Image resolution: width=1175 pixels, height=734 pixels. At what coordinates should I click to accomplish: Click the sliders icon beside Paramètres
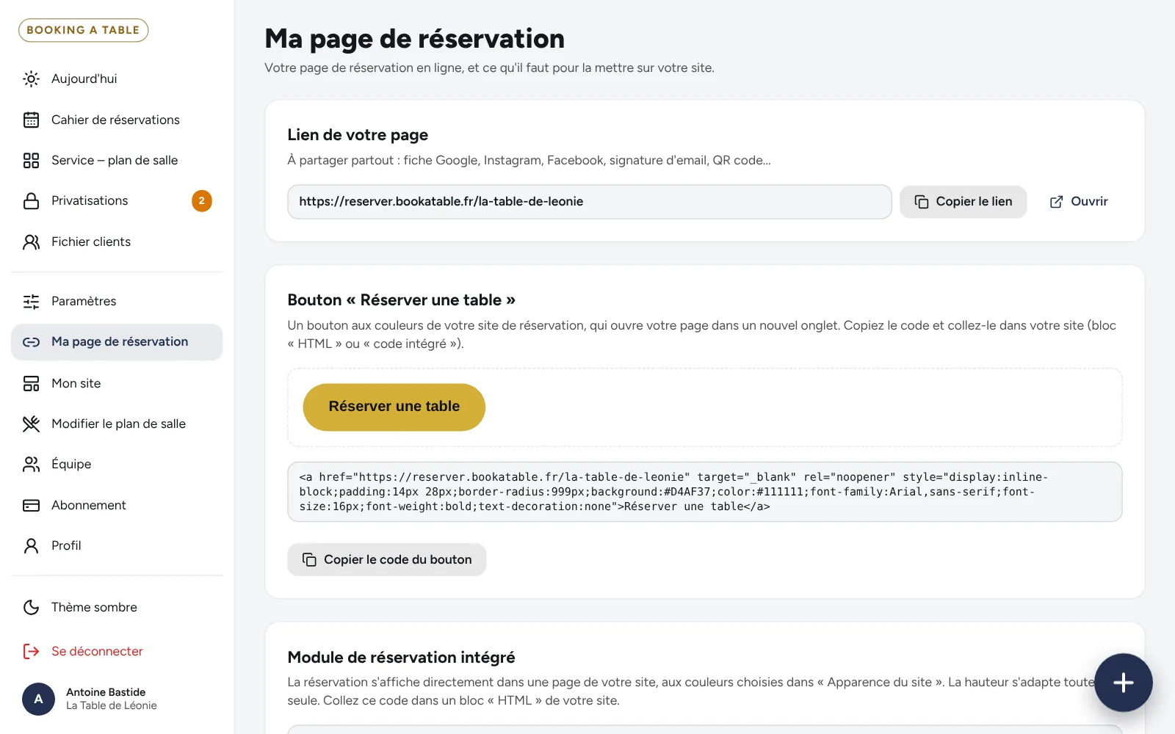pos(31,301)
